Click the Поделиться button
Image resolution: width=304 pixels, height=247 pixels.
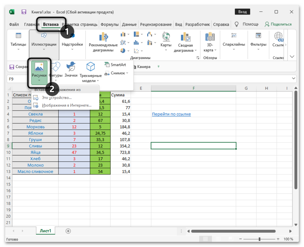point(278,25)
